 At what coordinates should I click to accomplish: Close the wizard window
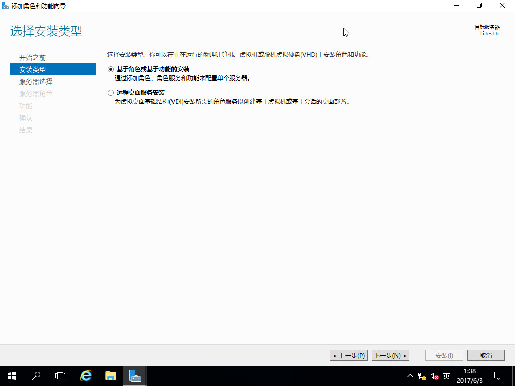[x=502, y=5]
